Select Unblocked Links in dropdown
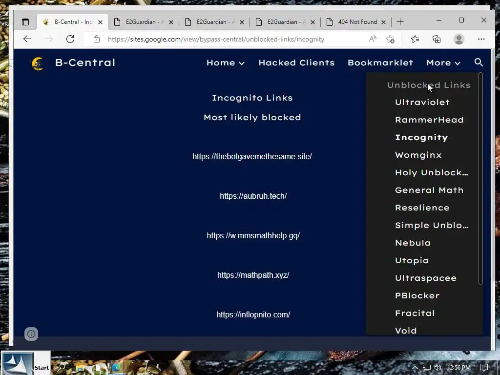Screen dimensions: 500x375 point(429,85)
